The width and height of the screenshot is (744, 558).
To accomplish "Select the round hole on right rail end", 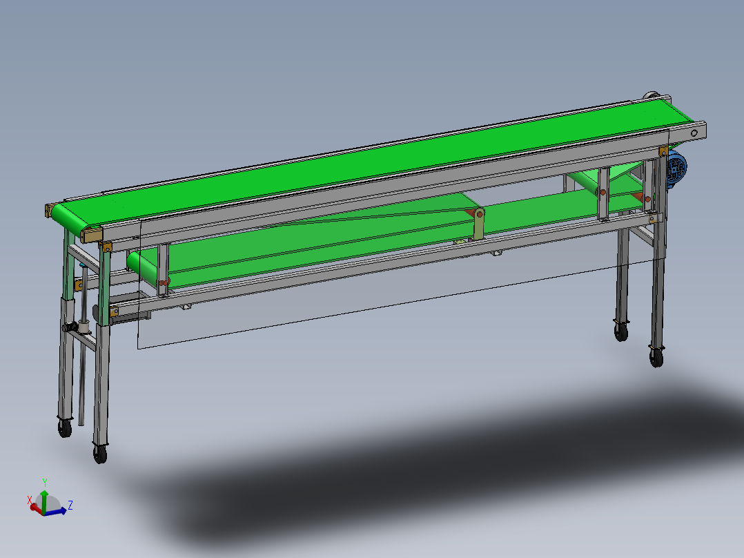I will (694, 133).
